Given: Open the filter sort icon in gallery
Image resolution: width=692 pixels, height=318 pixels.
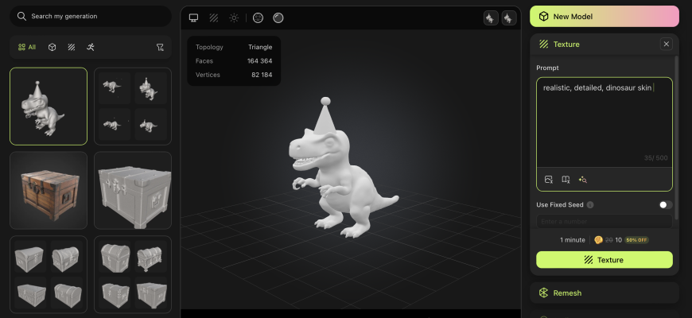Looking at the screenshot, I should (160, 47).
